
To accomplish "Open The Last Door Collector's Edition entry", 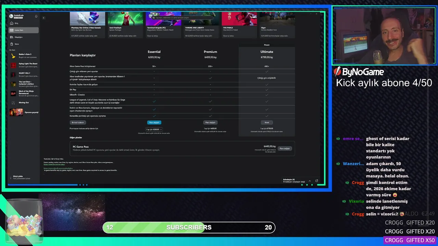I will coord(24,84).
